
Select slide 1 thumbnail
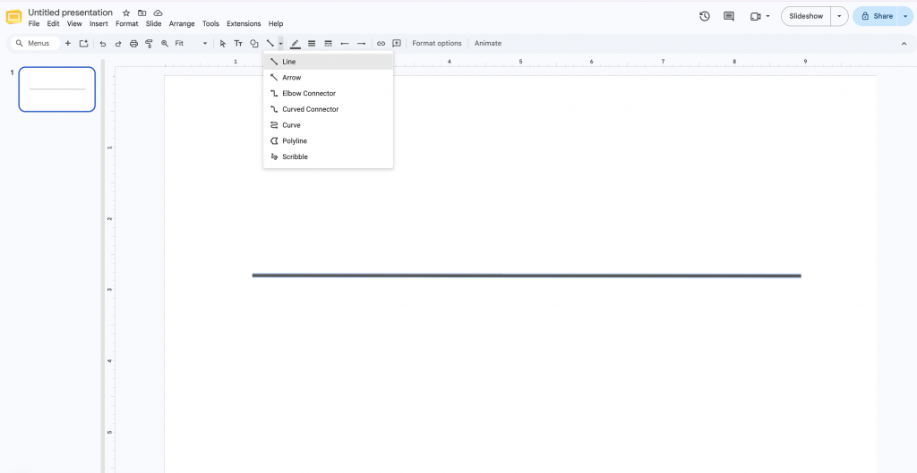click(56, 89)
